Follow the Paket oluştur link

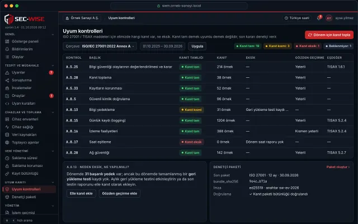point(338,167)
